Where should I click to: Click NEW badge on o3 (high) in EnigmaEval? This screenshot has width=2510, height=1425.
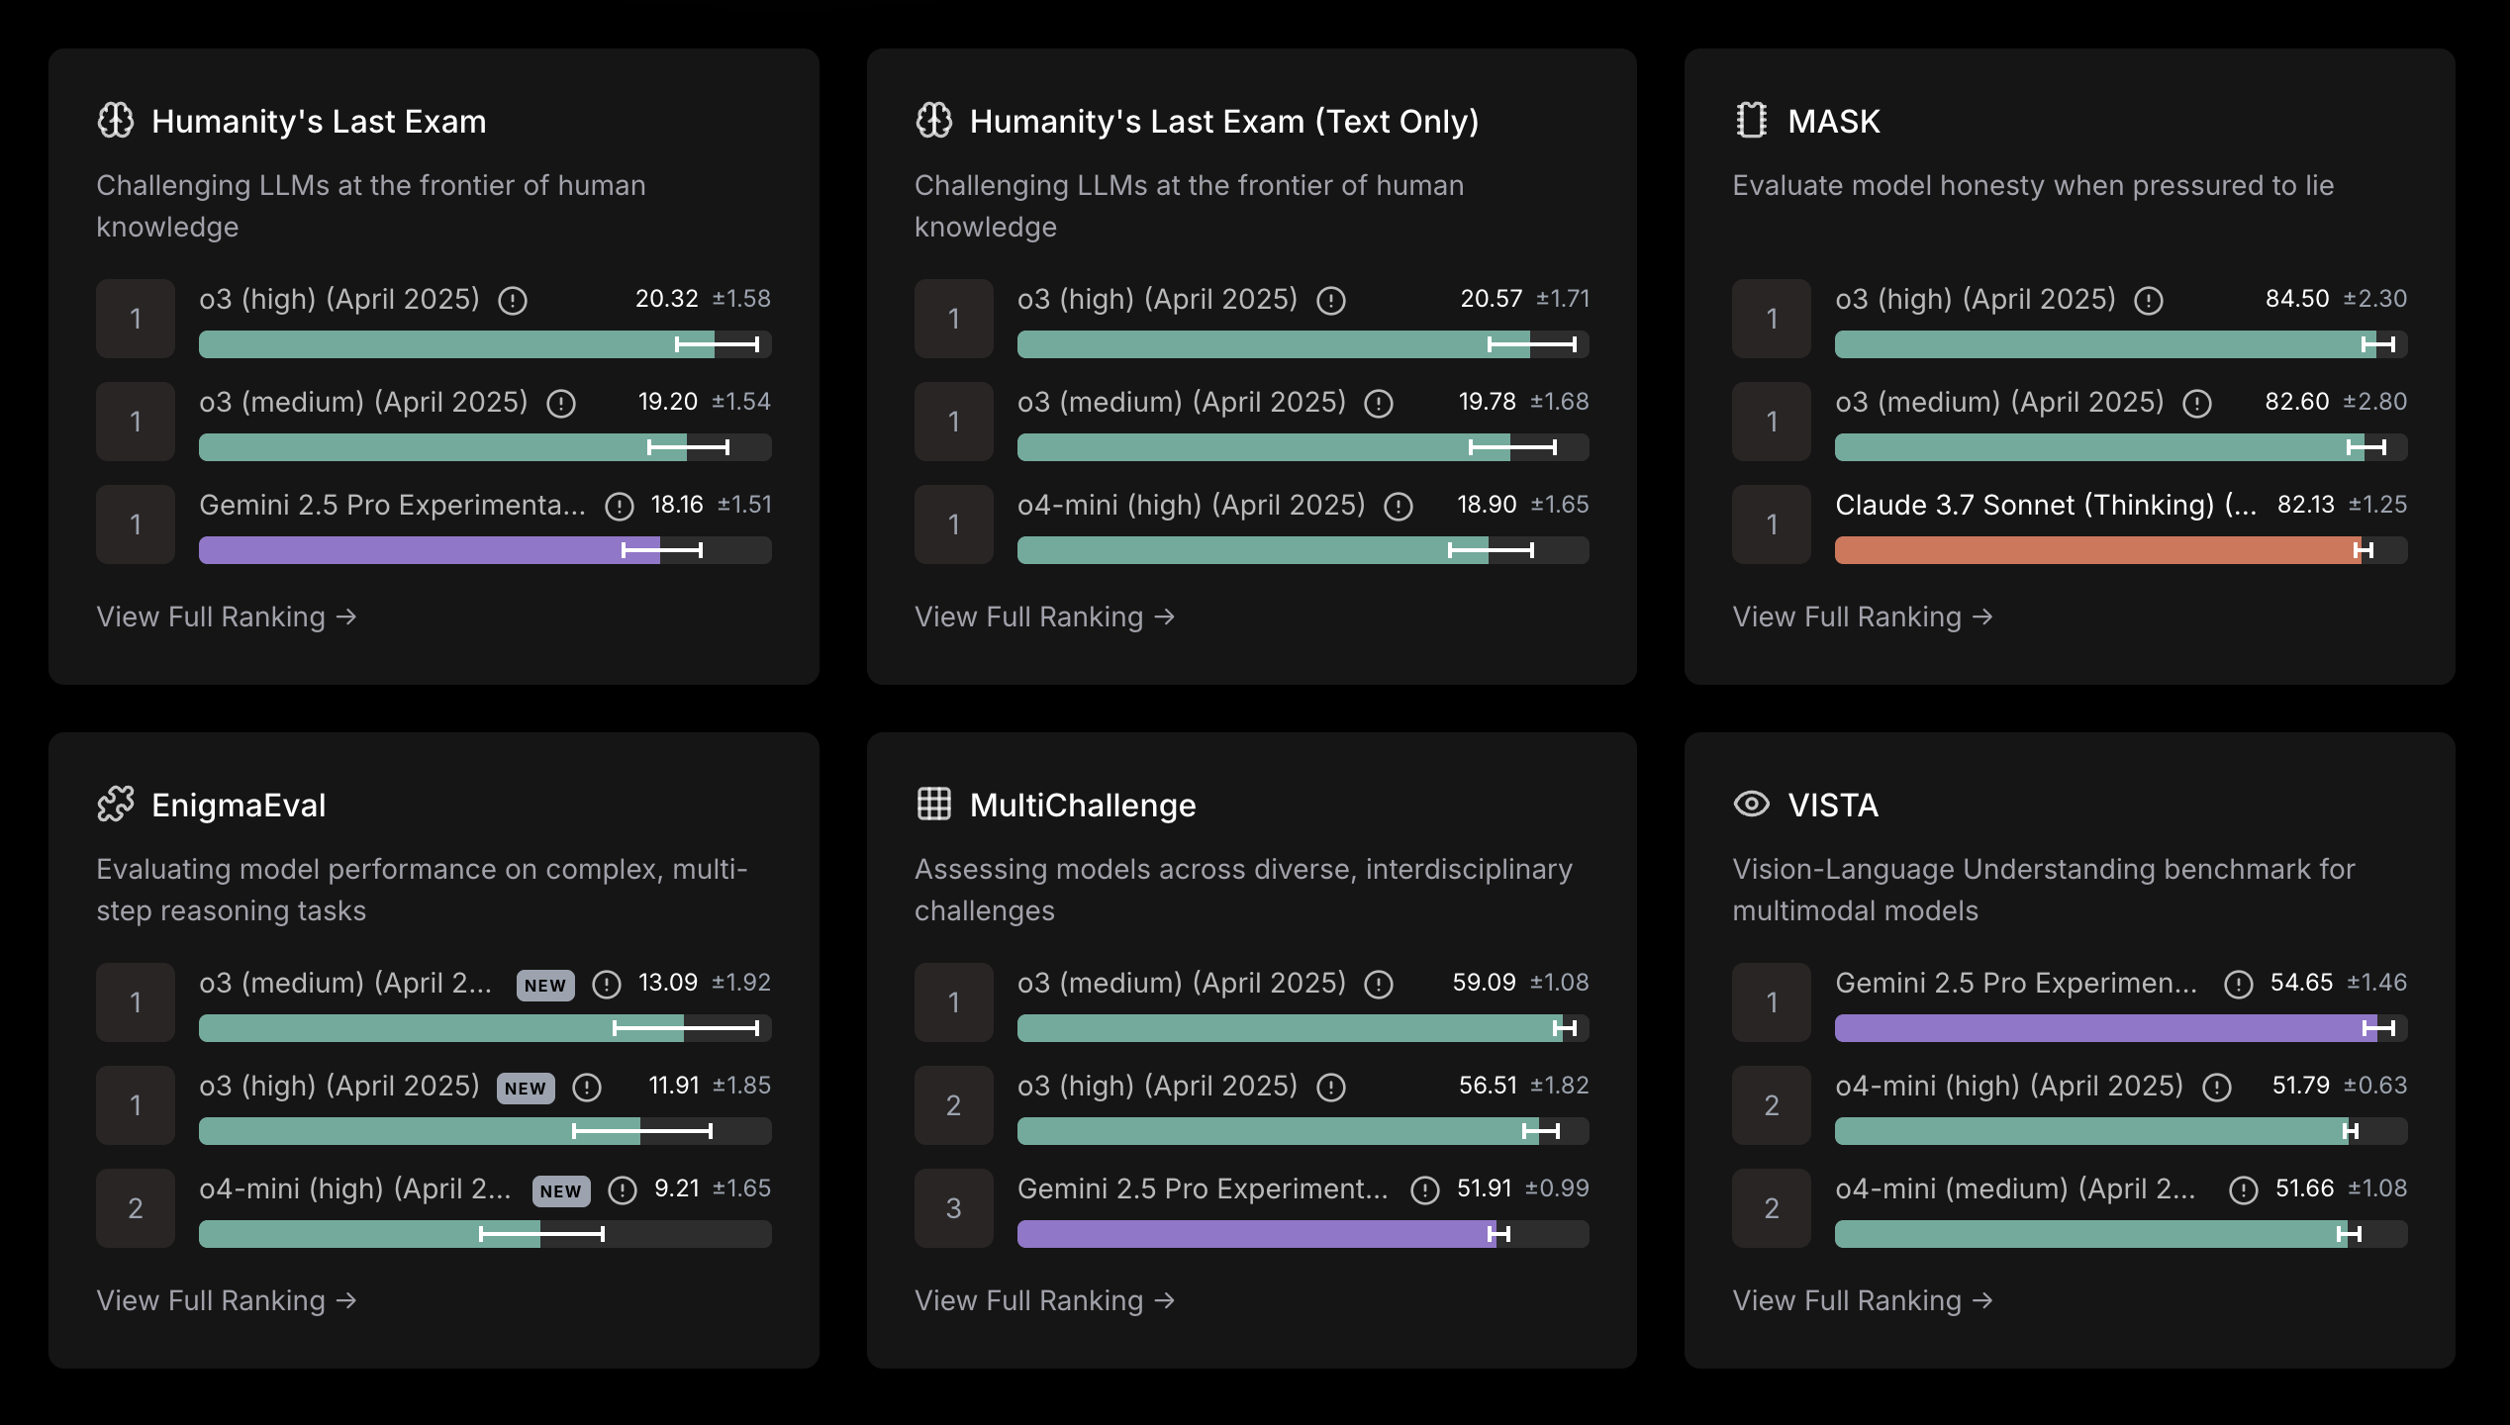click(526, 1089)
